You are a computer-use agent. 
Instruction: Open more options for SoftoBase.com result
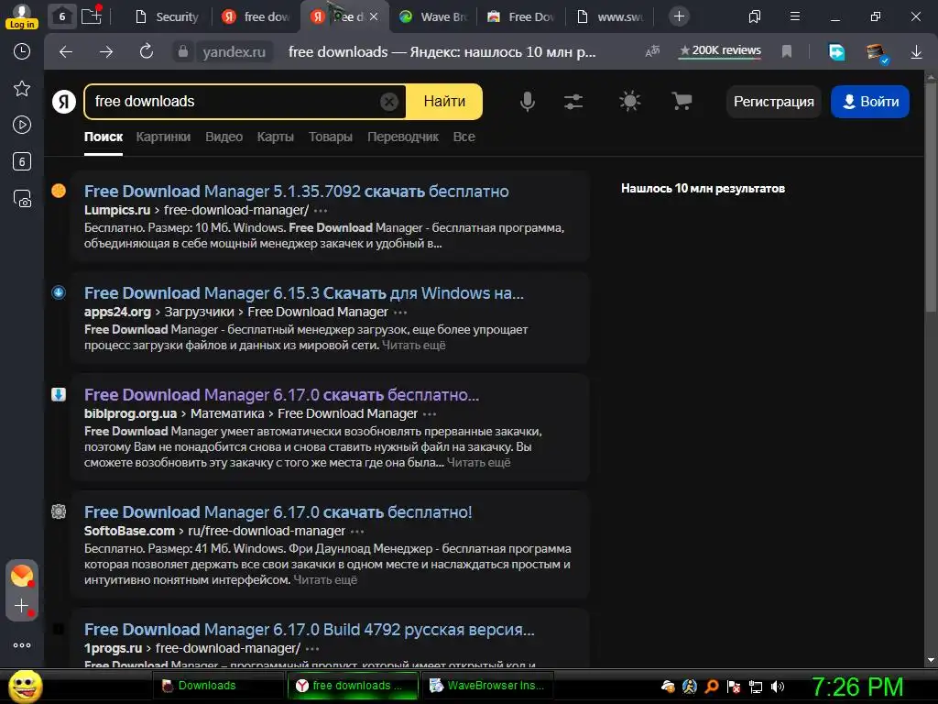[357, 532]
